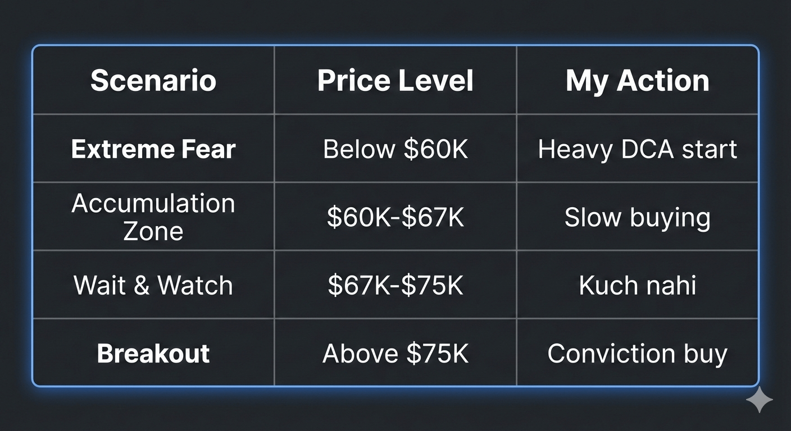Click the Below $60K cell

(395, 149)
